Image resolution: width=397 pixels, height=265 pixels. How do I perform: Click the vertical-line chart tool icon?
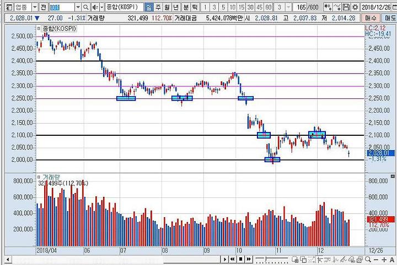336,259
